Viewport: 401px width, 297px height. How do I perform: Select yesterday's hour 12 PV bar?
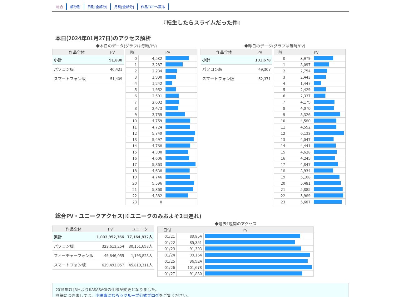coord(329,133)
